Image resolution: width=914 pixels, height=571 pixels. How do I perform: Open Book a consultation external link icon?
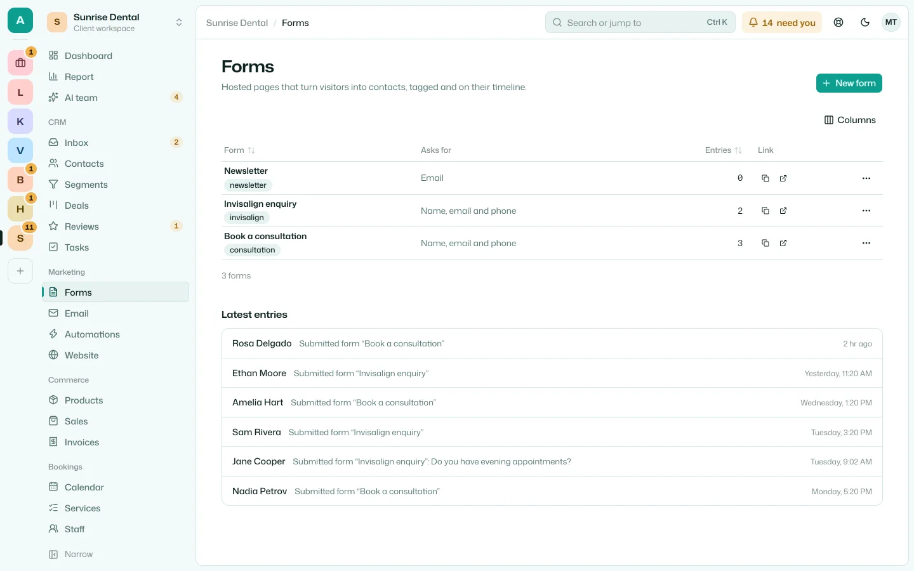(x=783, y=243)
